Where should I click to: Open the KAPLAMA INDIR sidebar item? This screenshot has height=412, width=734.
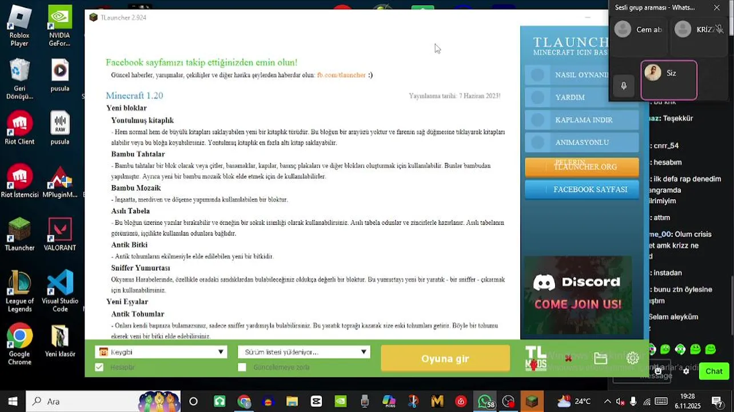(x=581, y=120)
